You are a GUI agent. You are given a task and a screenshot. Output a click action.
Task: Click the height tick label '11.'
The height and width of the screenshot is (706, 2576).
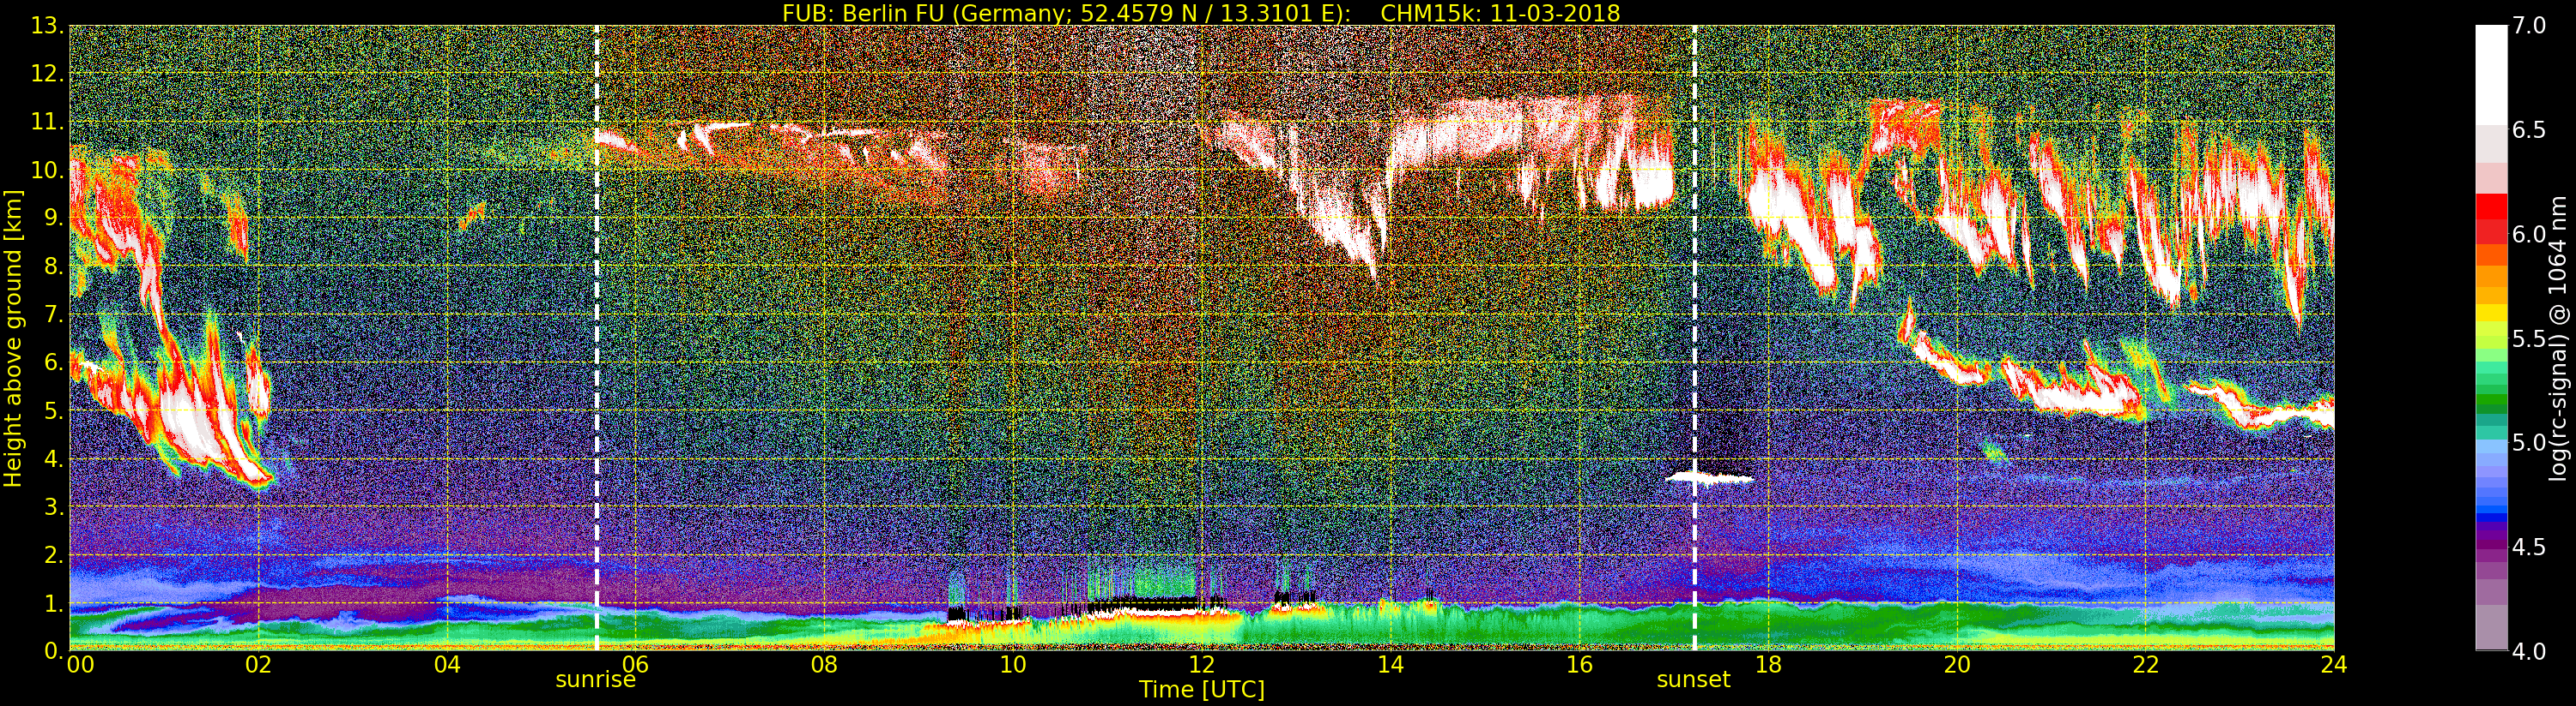pos(47,122)
